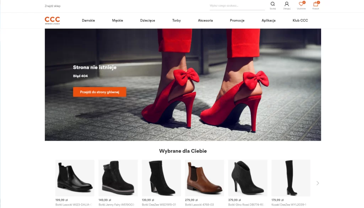Screen dimensions: 364x208
Task: Go to the Aplikacja menu item
Action: click(268, 20)
